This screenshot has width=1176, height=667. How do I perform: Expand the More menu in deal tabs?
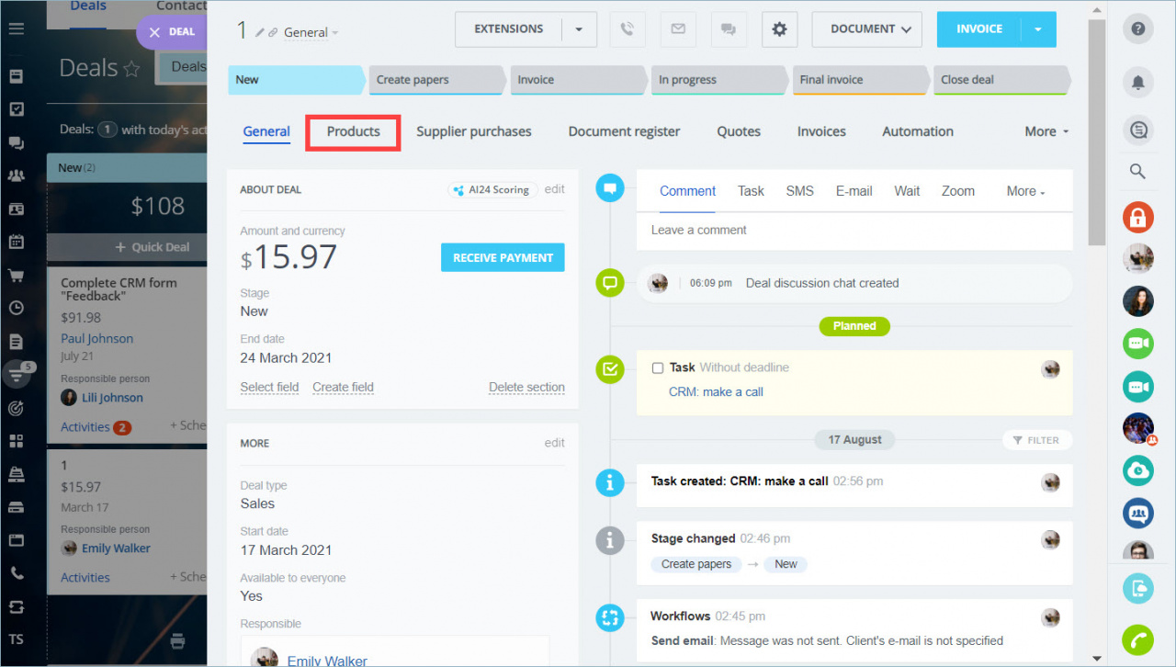point(1046,131)
